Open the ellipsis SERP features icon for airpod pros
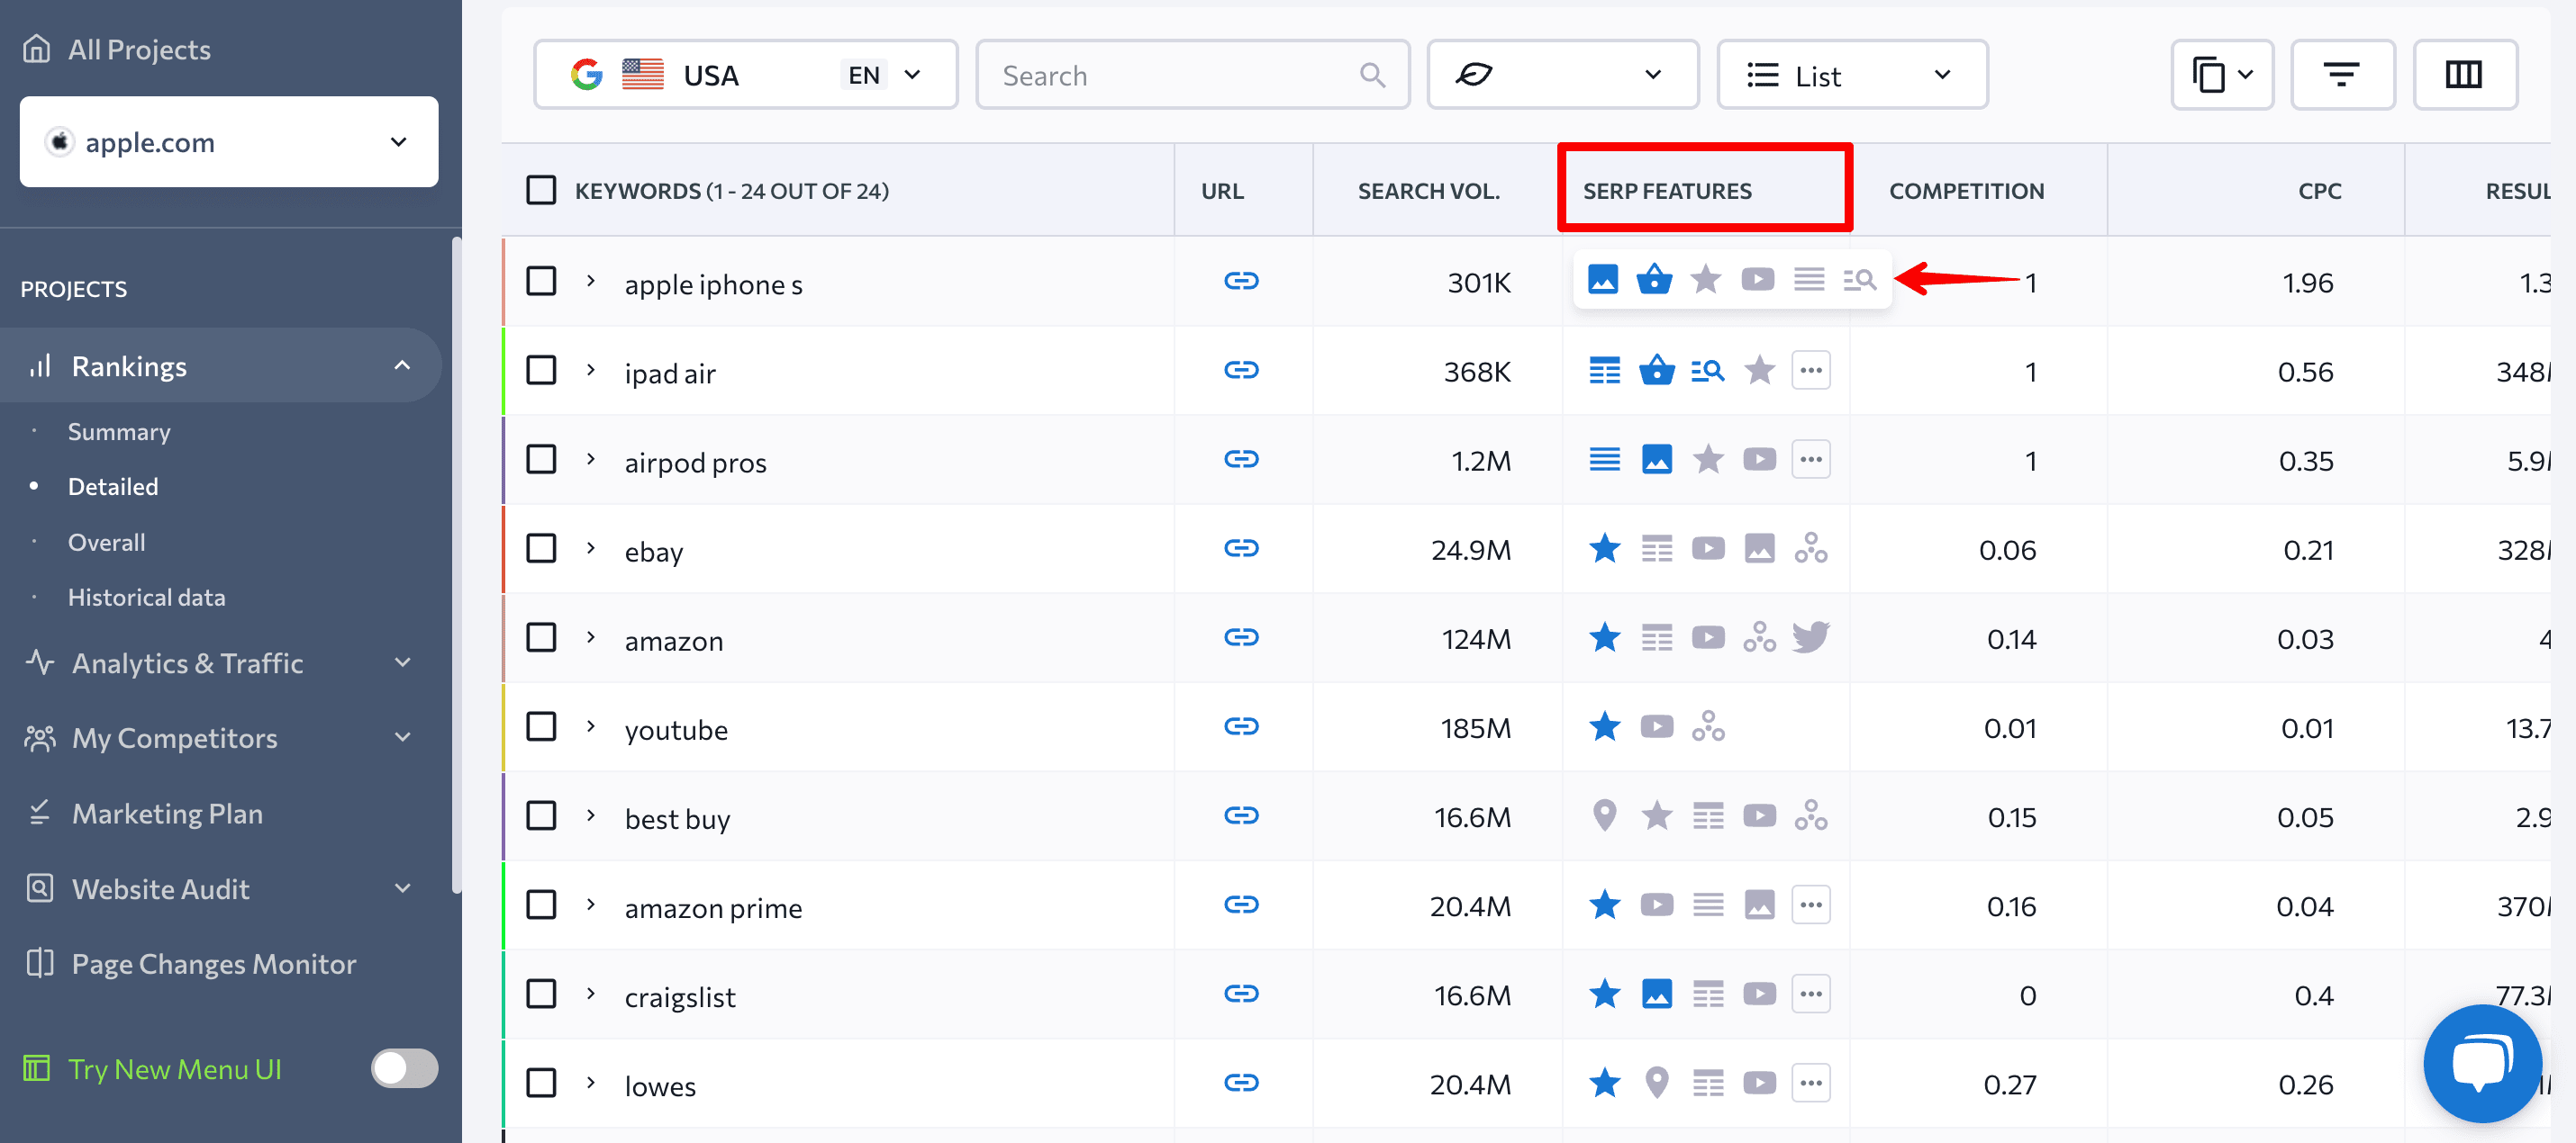The width and height of the screenshot is (2576, 1143). 1811,459
